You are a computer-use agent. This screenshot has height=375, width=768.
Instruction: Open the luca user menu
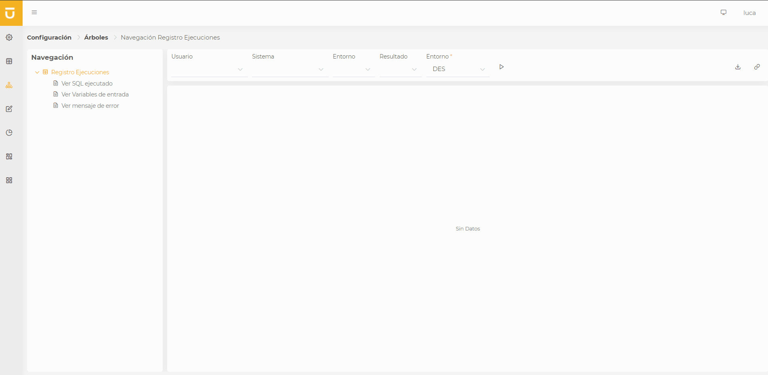pos(749,13)
